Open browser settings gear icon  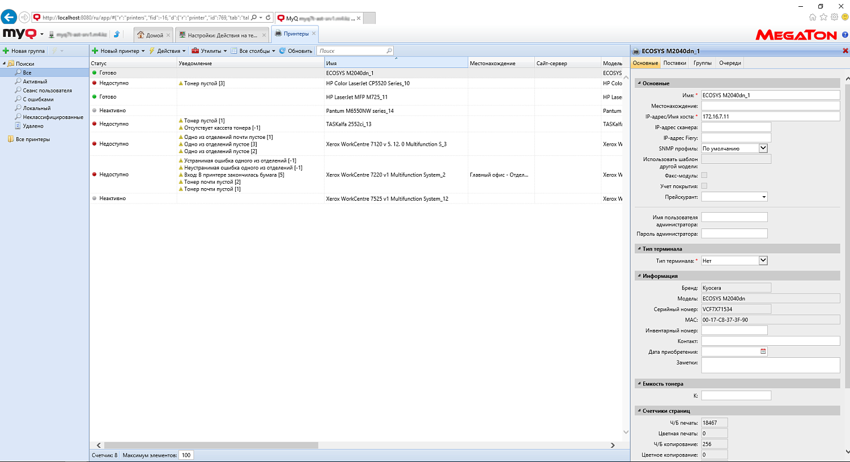(834, 18)
